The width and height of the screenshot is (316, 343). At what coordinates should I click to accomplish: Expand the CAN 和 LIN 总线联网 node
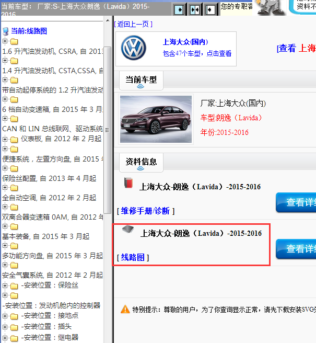pyautogui.click(x=5, y=118)
